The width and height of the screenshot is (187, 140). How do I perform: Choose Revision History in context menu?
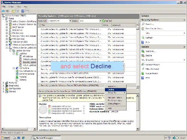tap(115, 97)
